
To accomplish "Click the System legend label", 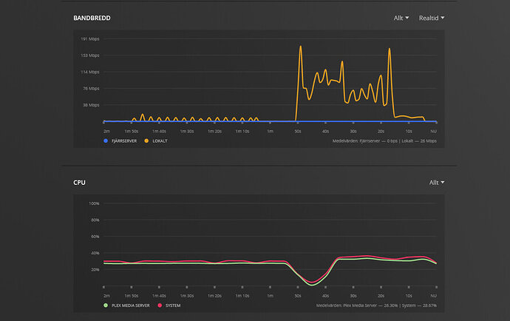I will (x=173, y=305).
